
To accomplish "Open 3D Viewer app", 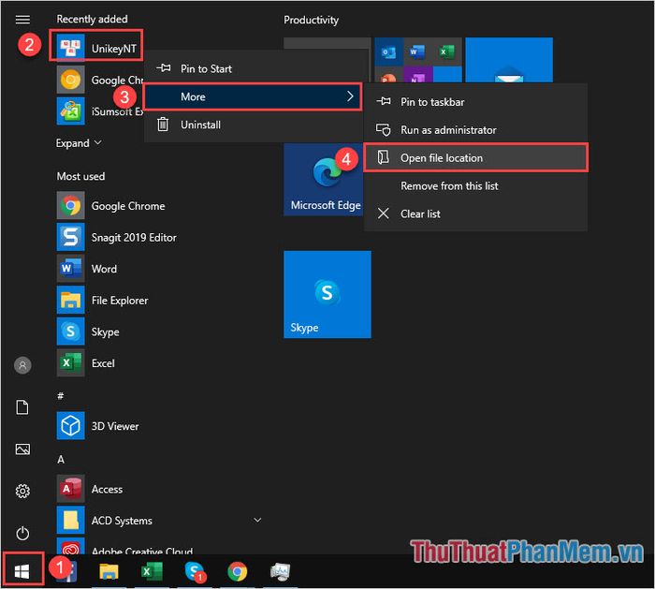I will (x=114, y=426).
